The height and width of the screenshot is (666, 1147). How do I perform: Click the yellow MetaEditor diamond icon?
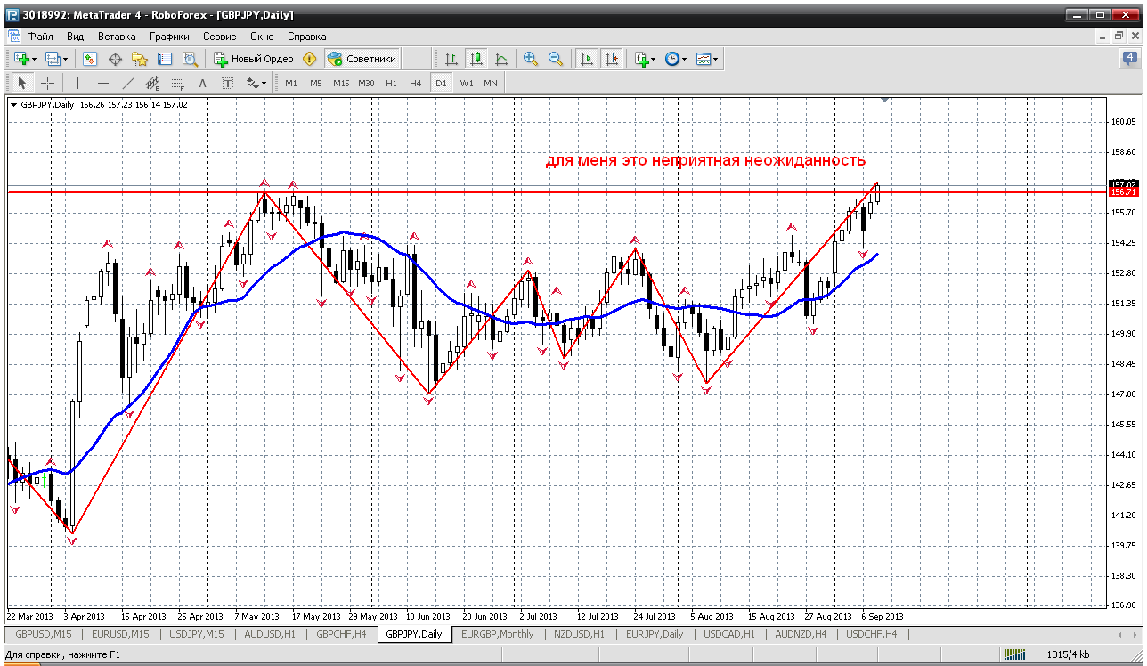310,59
